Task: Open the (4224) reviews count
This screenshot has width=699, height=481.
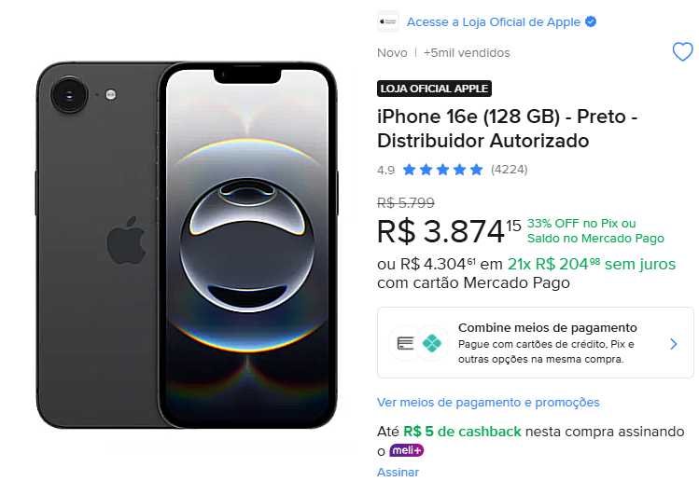Action: pos(510,170)
